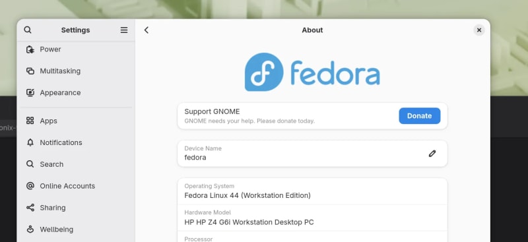The image size is (528, 242).
Task: Click the Search magnifier icon in sidebar
Action: (x=30, y=164)
